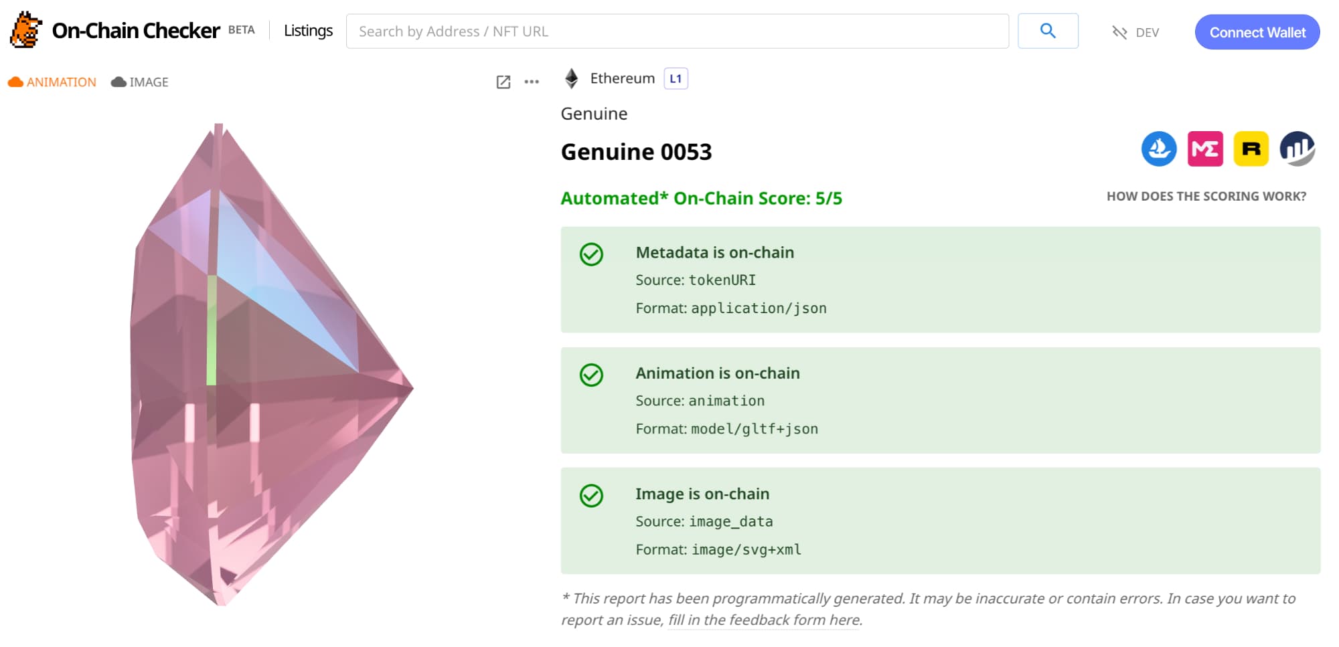Click the Connect Wallet button
Screen dimensions: 1339x647
[1257, 32]
